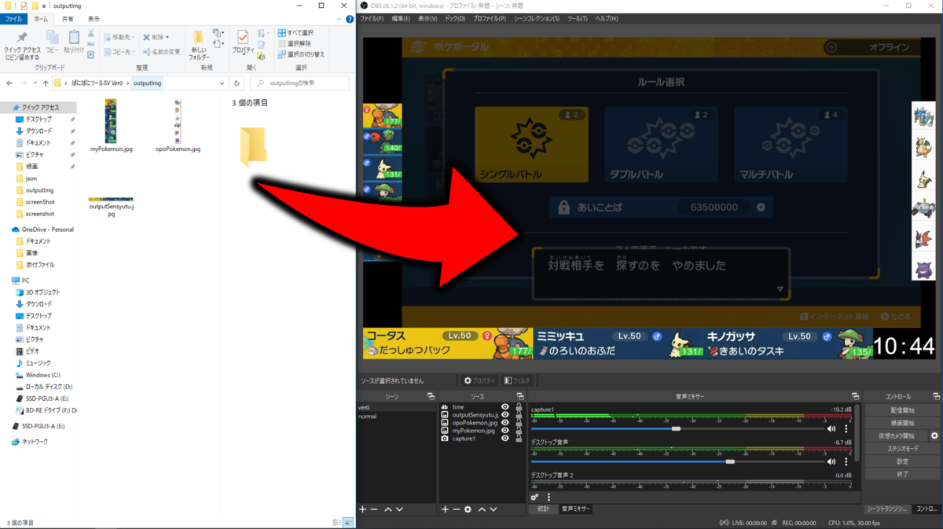The image size is (943, 529).
Task: Add a new source in OBS Sources panel
Action: point(445,509)
